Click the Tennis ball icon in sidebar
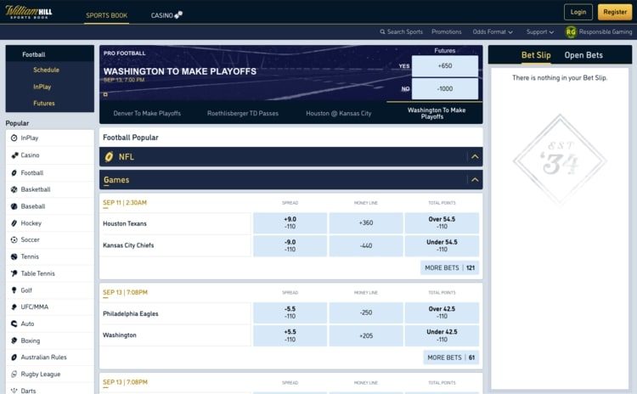637x394 pixels. [14, 256]
